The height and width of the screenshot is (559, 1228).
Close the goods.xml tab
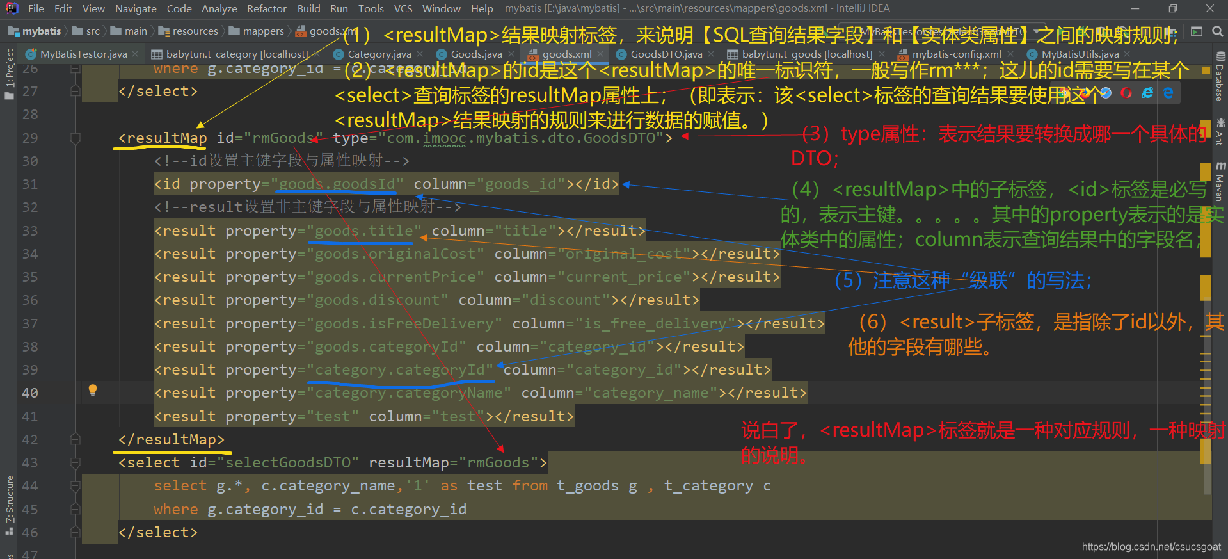tap(600, 54)
